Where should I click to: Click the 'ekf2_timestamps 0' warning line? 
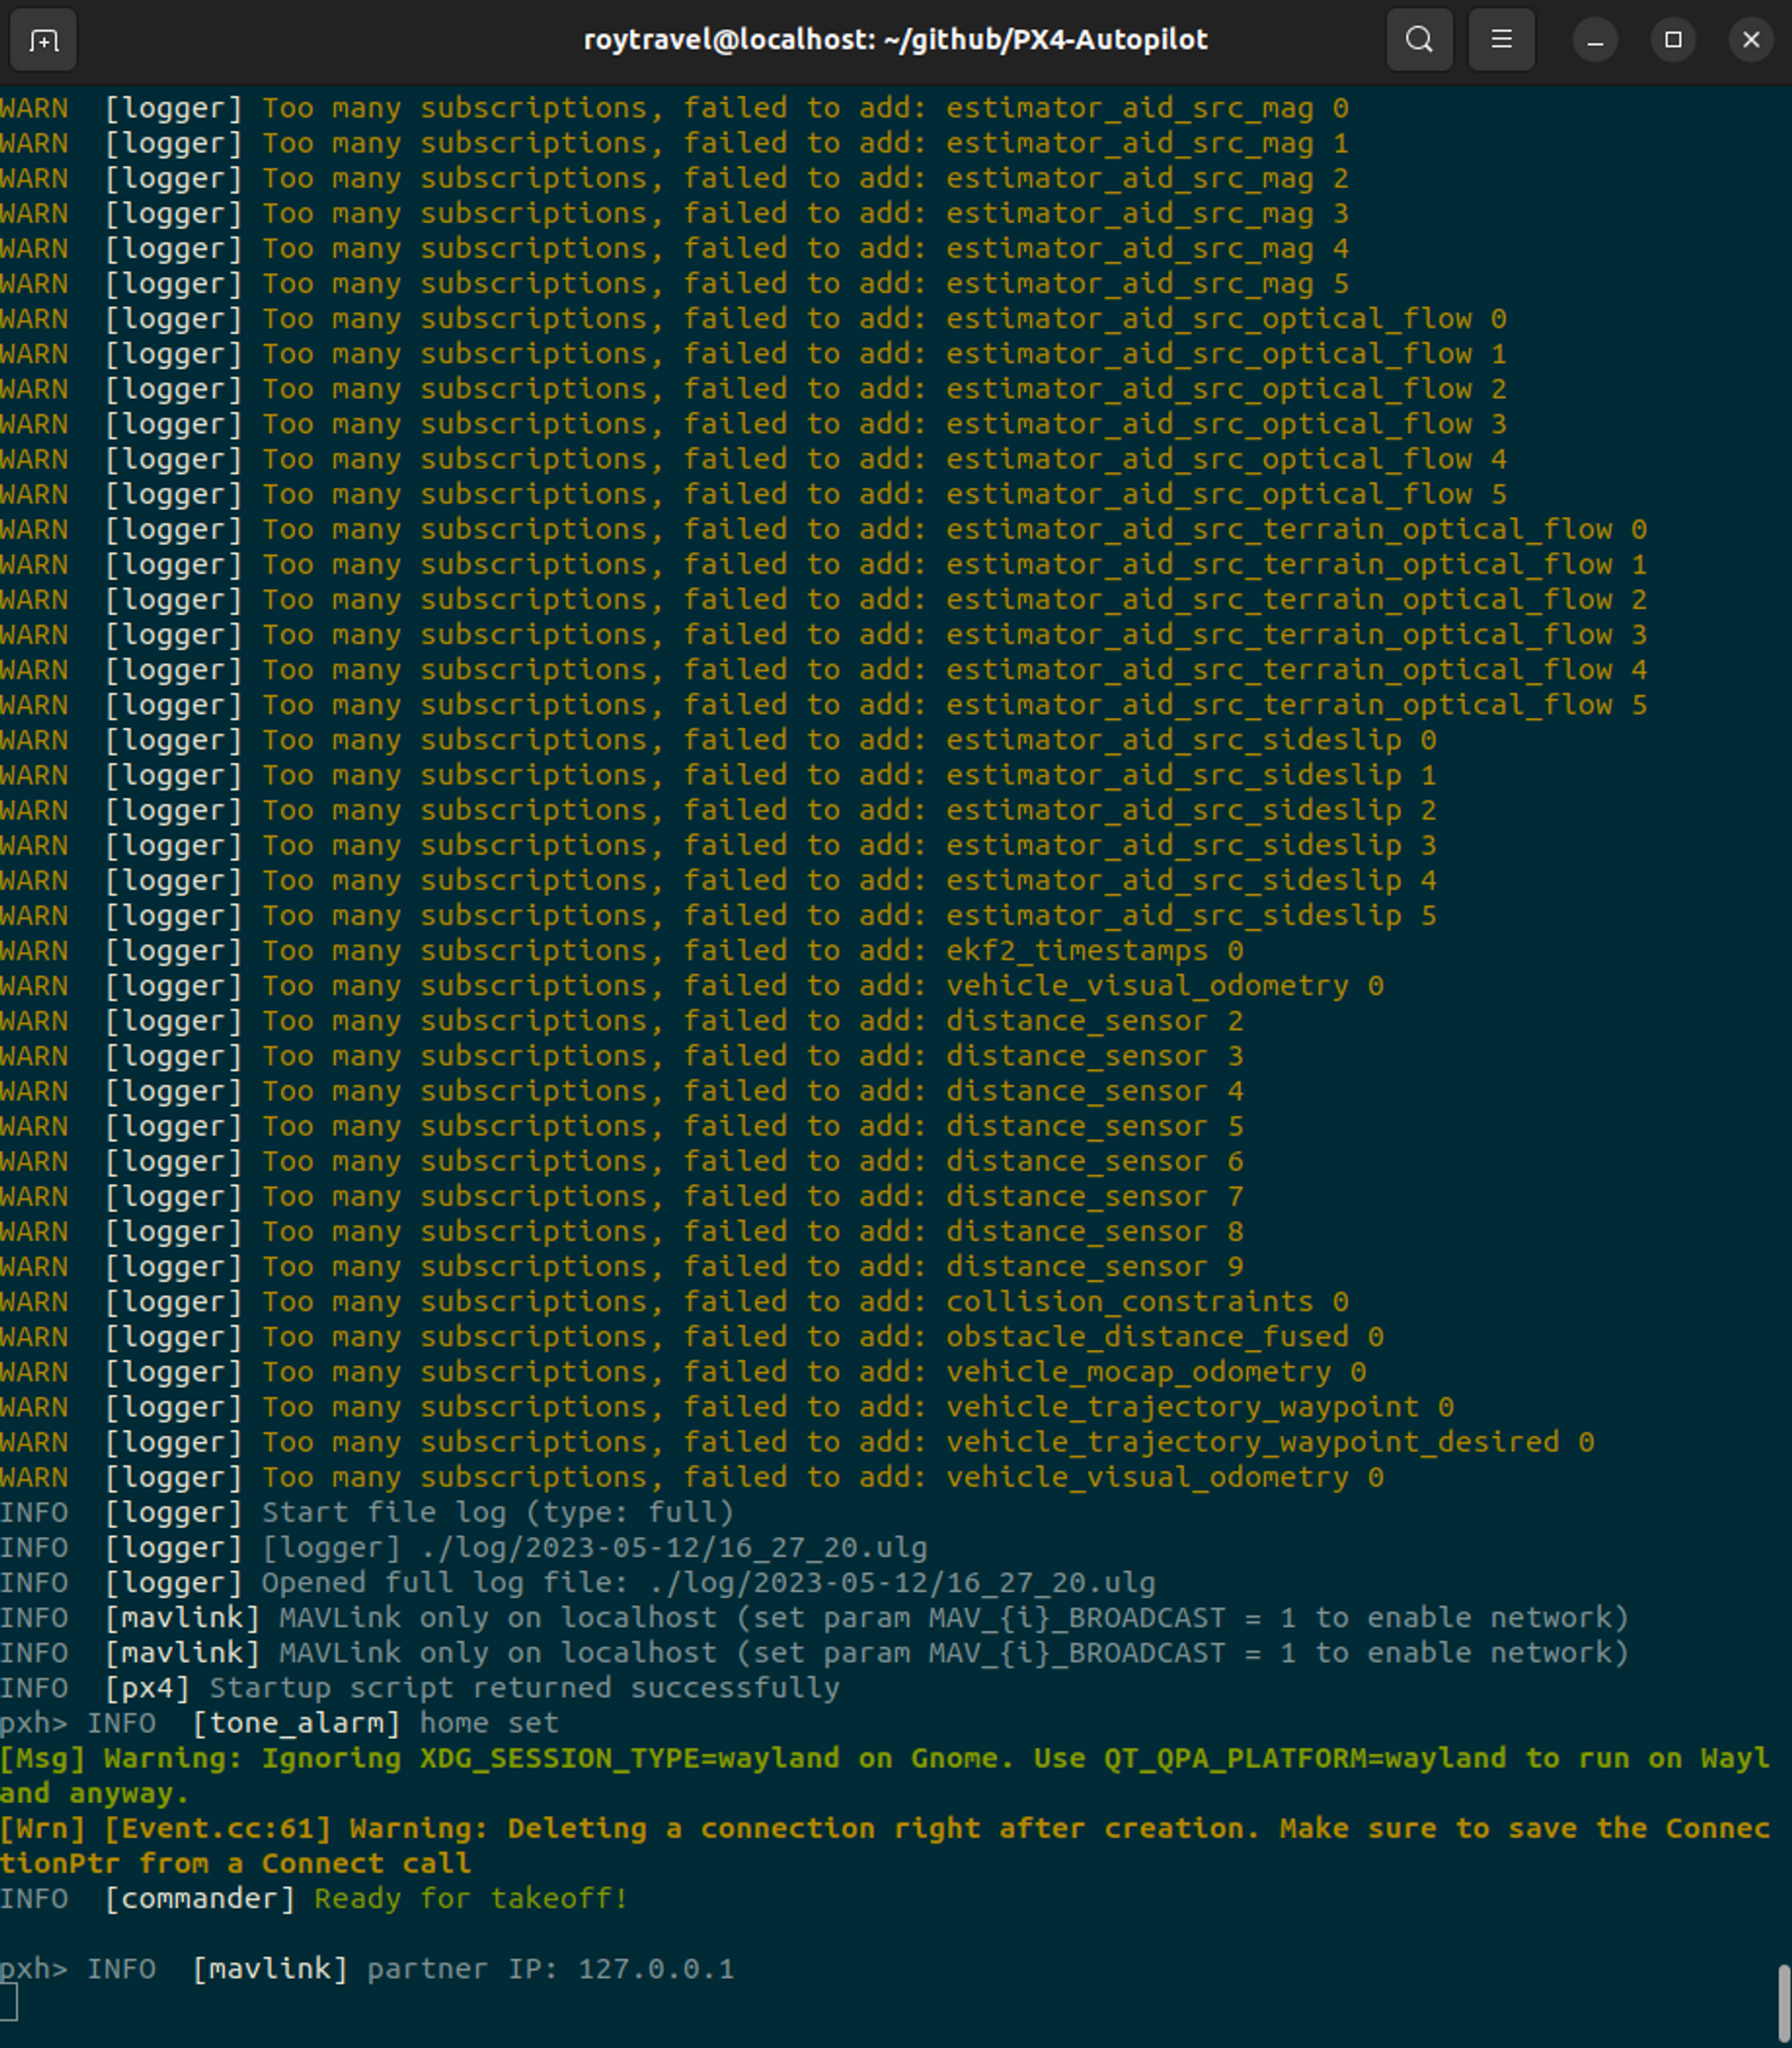pyautogui.click(x=1094, y=950)
